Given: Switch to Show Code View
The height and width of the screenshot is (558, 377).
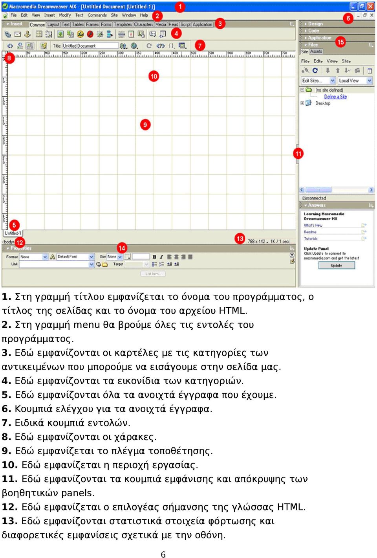Looking at the screenshot, I should point(10,46).
